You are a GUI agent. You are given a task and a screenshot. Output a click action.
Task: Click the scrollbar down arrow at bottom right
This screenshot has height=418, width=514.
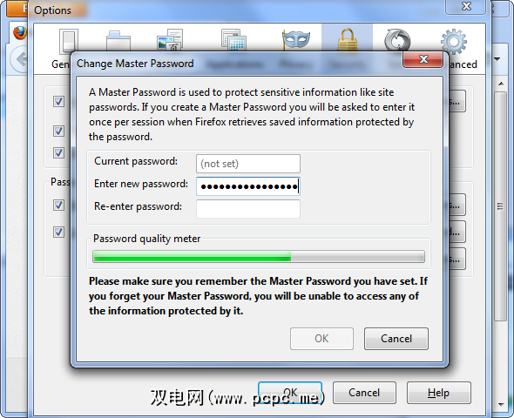(501, 404)
